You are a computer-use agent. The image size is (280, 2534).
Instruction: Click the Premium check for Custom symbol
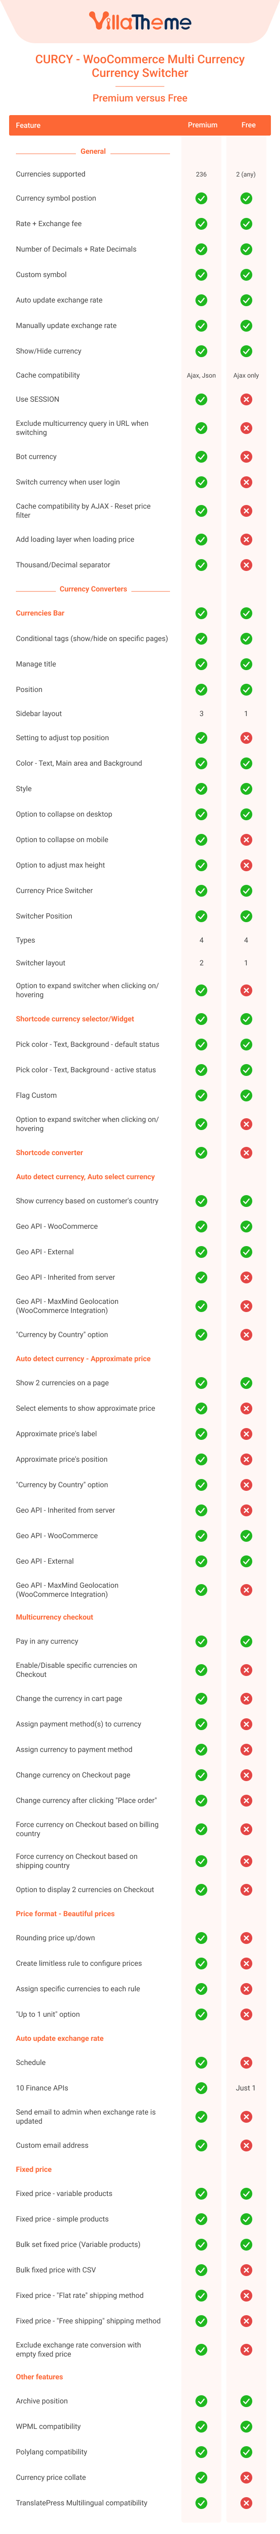201,274
